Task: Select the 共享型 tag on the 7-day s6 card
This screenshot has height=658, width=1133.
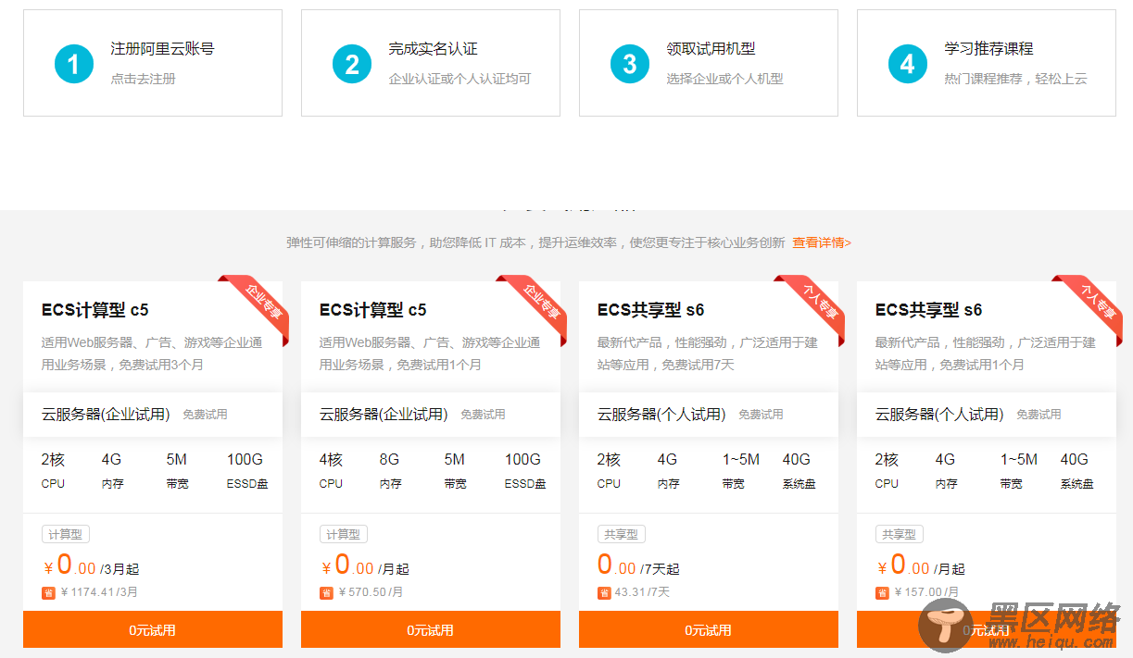Action: click(x=622, y=534)
